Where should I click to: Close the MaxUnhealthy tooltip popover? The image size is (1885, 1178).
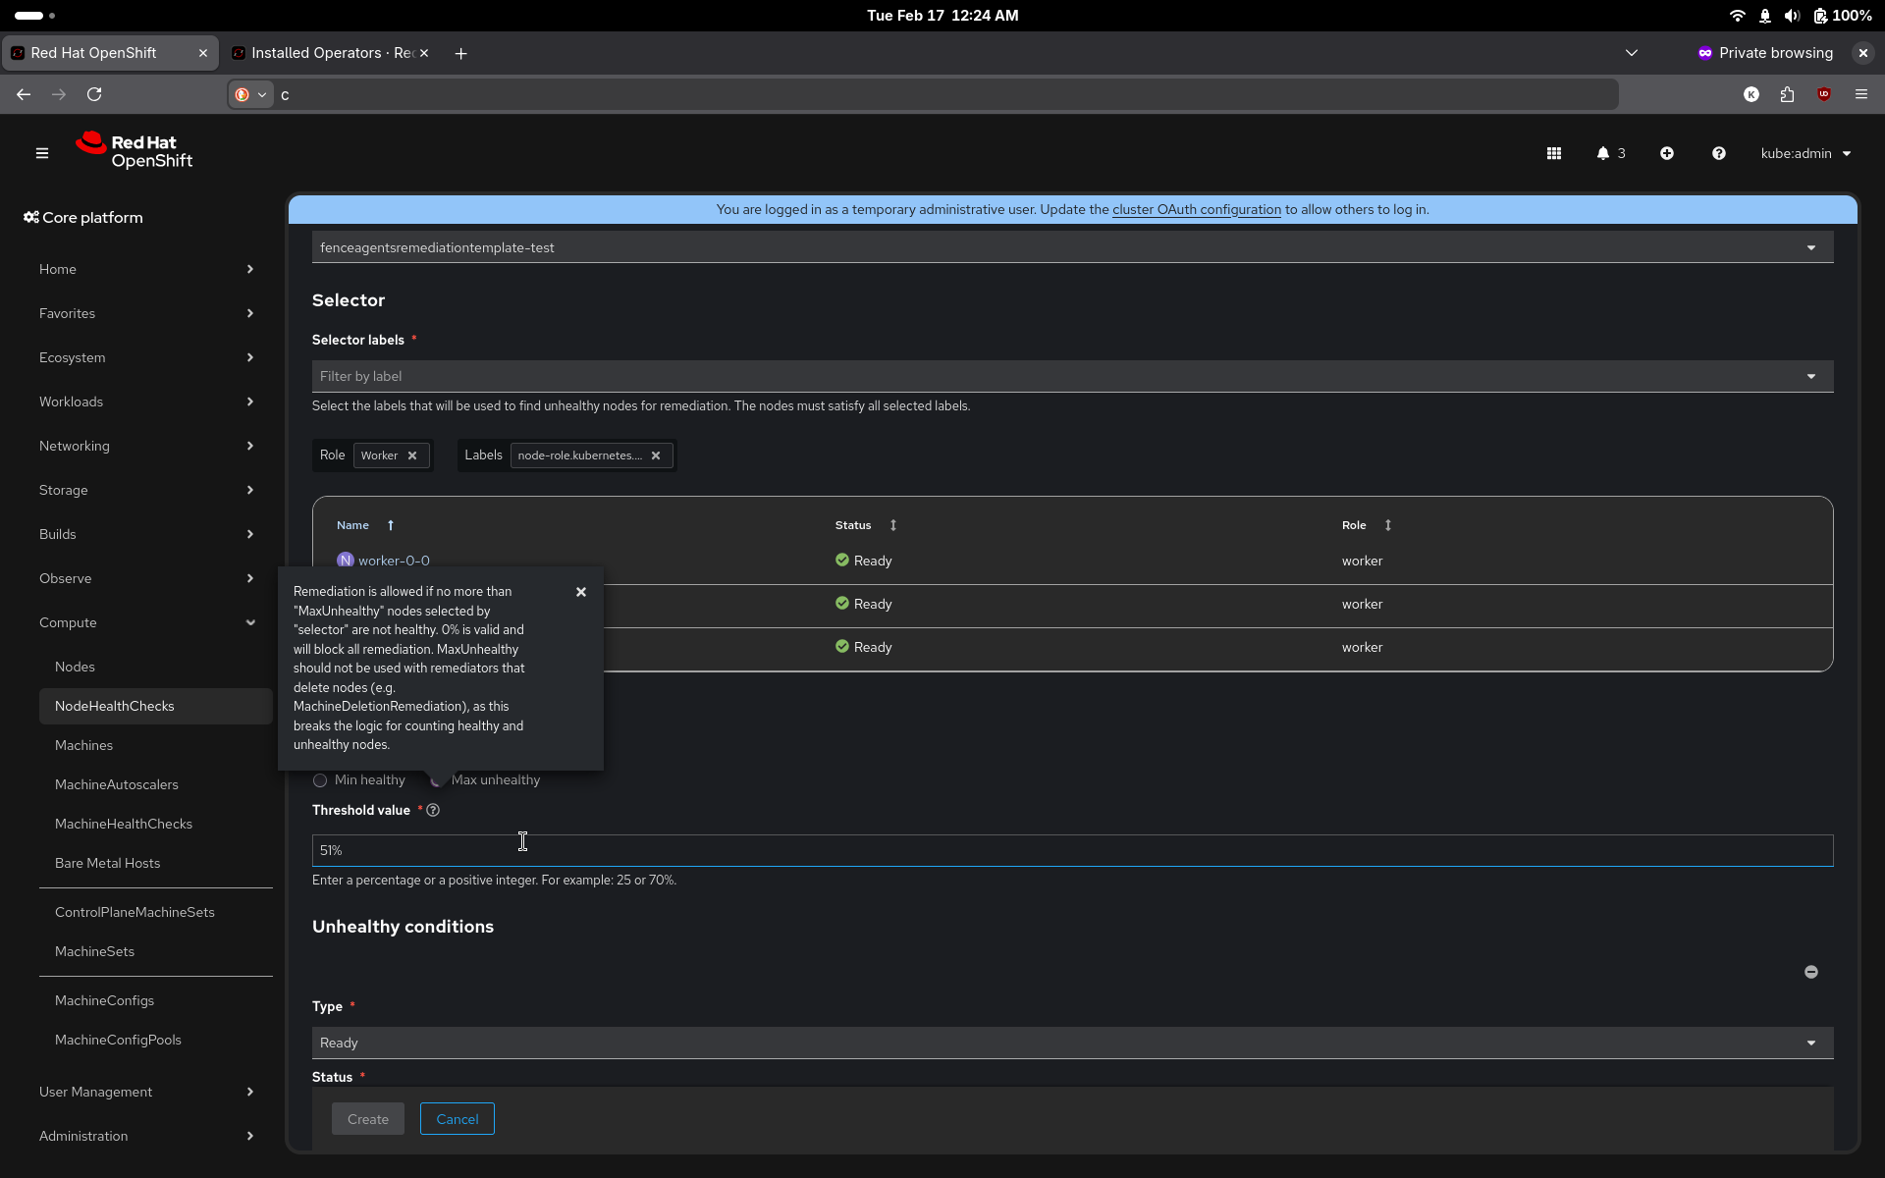tap(581, 592)
